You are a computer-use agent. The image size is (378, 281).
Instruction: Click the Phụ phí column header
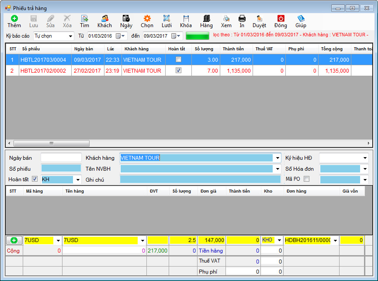pyautogui.click(x=302, y=49)
